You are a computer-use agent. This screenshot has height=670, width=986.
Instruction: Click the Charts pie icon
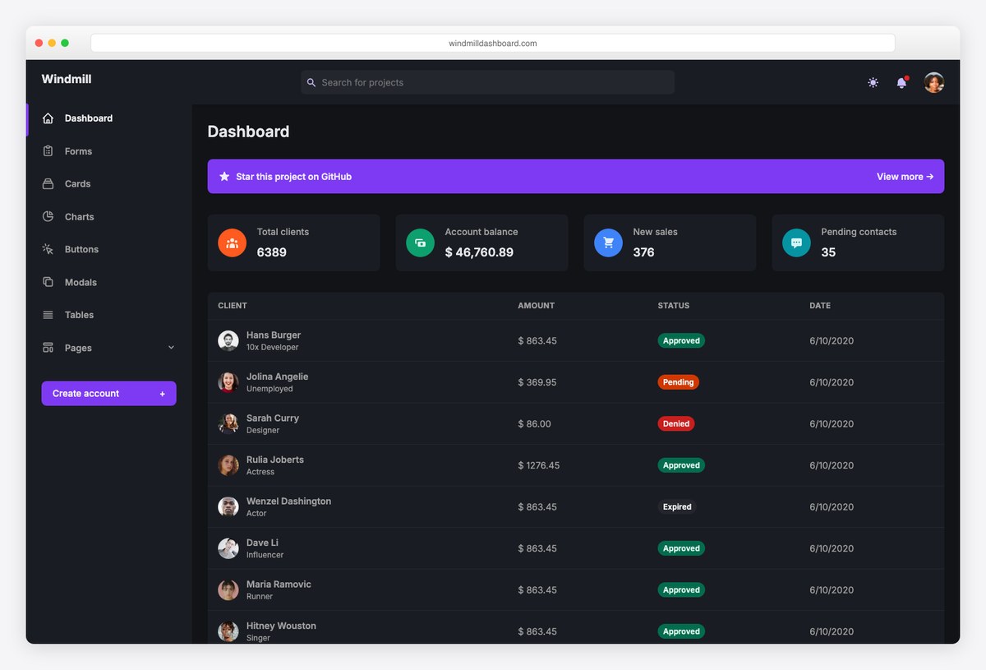click(48, 217)
